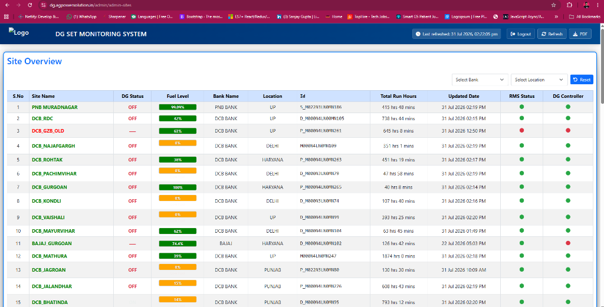Viewport: 604px width, 307px height.
Task: Open the Netlify Develop bookmark
Action: (x=38, y=16)
